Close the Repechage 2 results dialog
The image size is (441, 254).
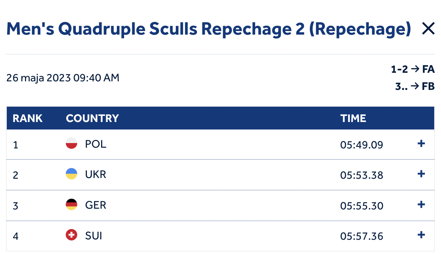pos(428,29)
